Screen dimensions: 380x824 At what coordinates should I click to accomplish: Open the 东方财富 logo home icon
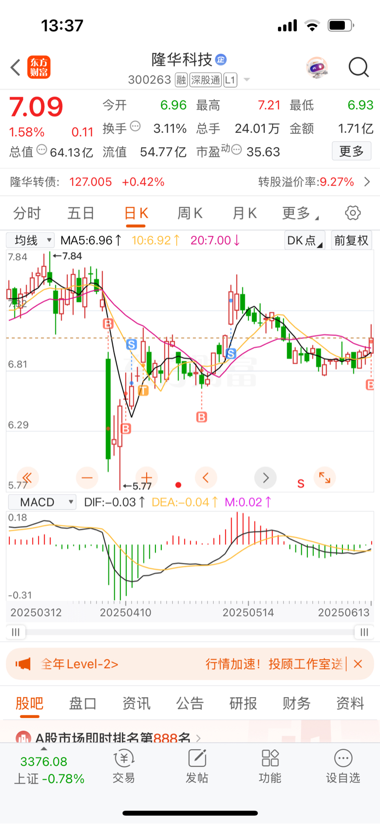coord(39,67)
